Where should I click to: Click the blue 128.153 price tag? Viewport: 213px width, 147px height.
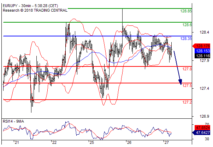(x=202, y=51)
